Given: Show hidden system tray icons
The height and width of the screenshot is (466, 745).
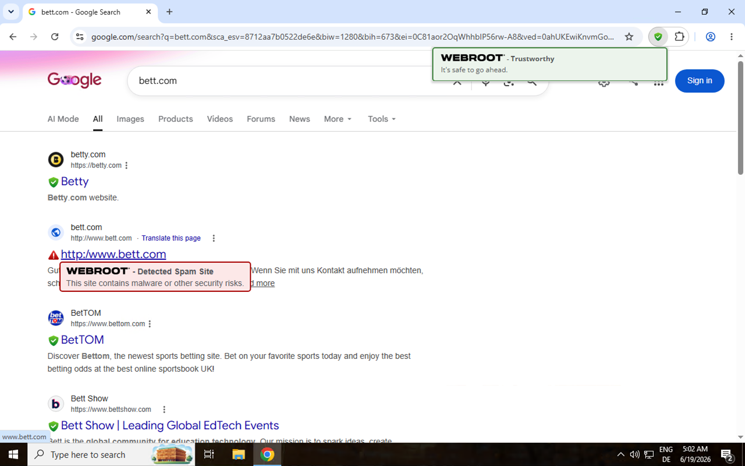Looking at the screenshot, I should pyautogui.click(x=620, y=454).
